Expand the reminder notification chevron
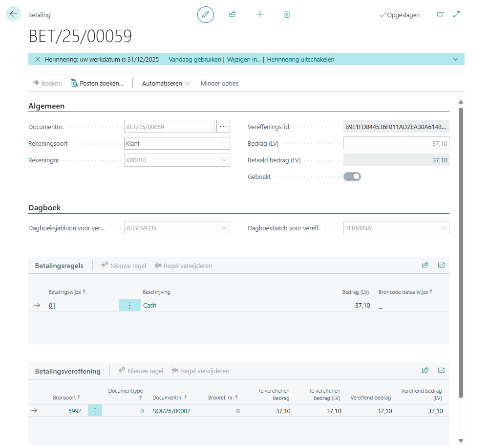Image resolution: width=490 pixels, height=445 pixels. tap(455, 59)
